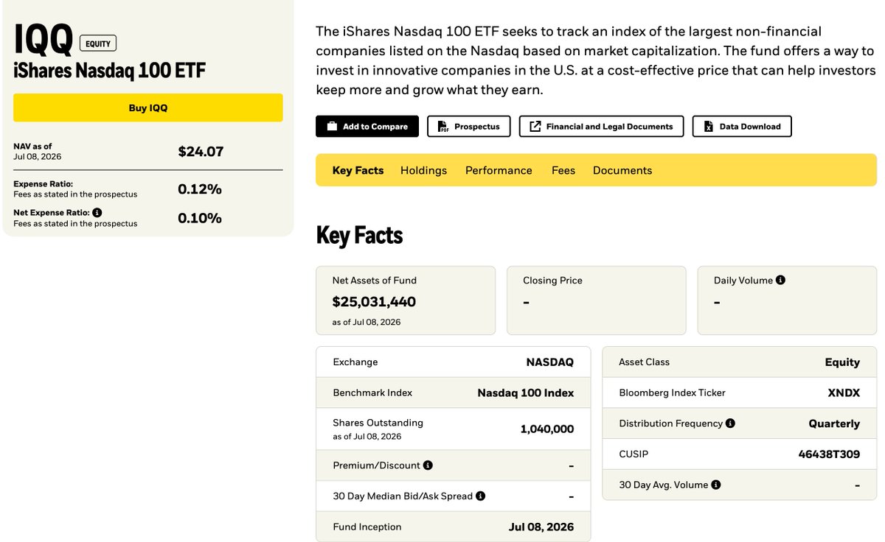Viewport: 885px width, 542px height.
Task: Select the Key Facts tab
Action: [358, 170]
